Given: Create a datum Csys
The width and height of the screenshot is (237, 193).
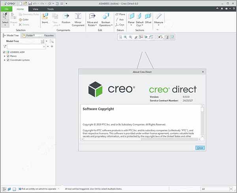Looking at the screenshot, I should tap(120, 25).
